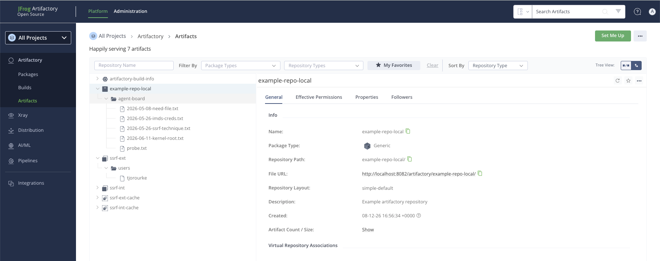This screenshot has height=261, width=660.
Task: Open the Package Types filter dropdown
Action: coord(241,65)
